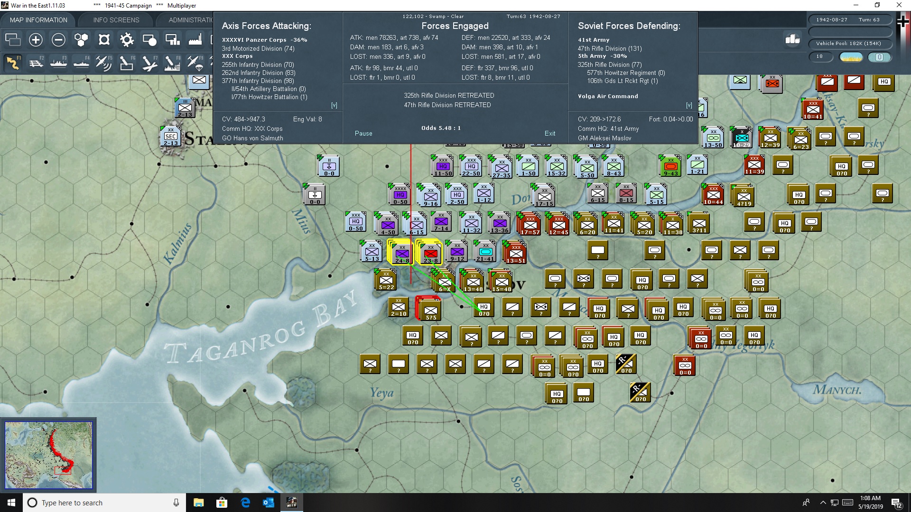
Task: Switch to F3 naval transport mode
Action: pos(58,63)
